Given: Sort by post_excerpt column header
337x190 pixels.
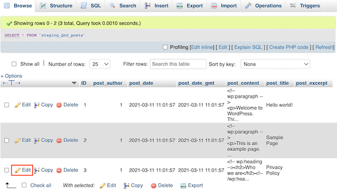Looking at the screenshot, I should 312,83.
